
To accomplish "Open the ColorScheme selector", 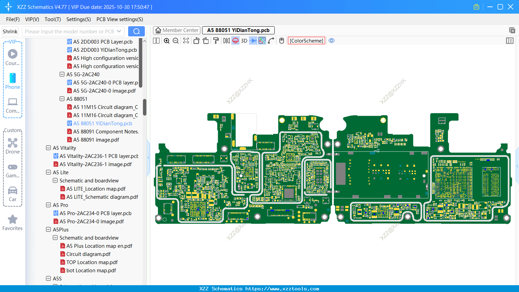I will (x=307, y=40).
